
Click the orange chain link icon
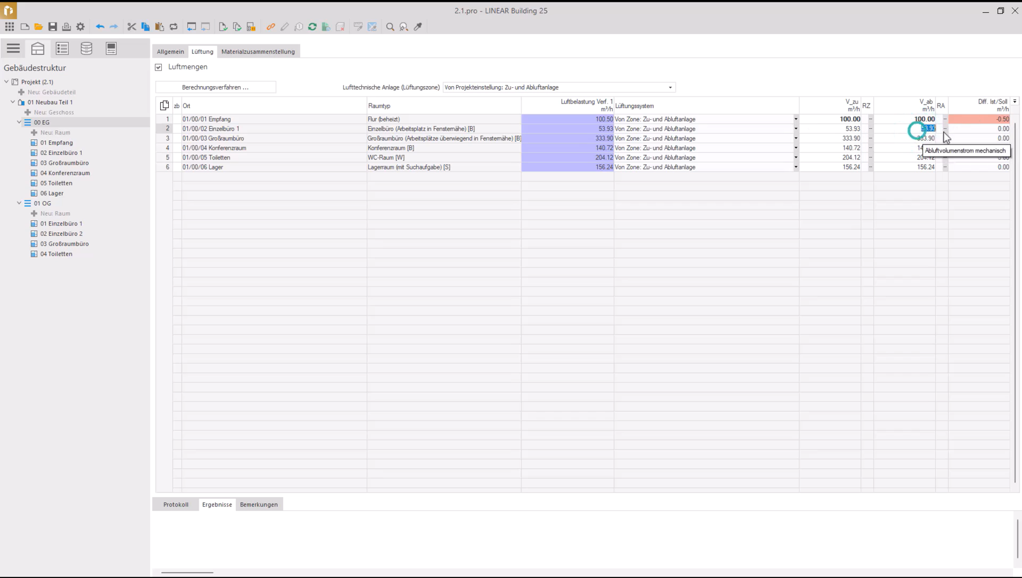coord(271,27)
